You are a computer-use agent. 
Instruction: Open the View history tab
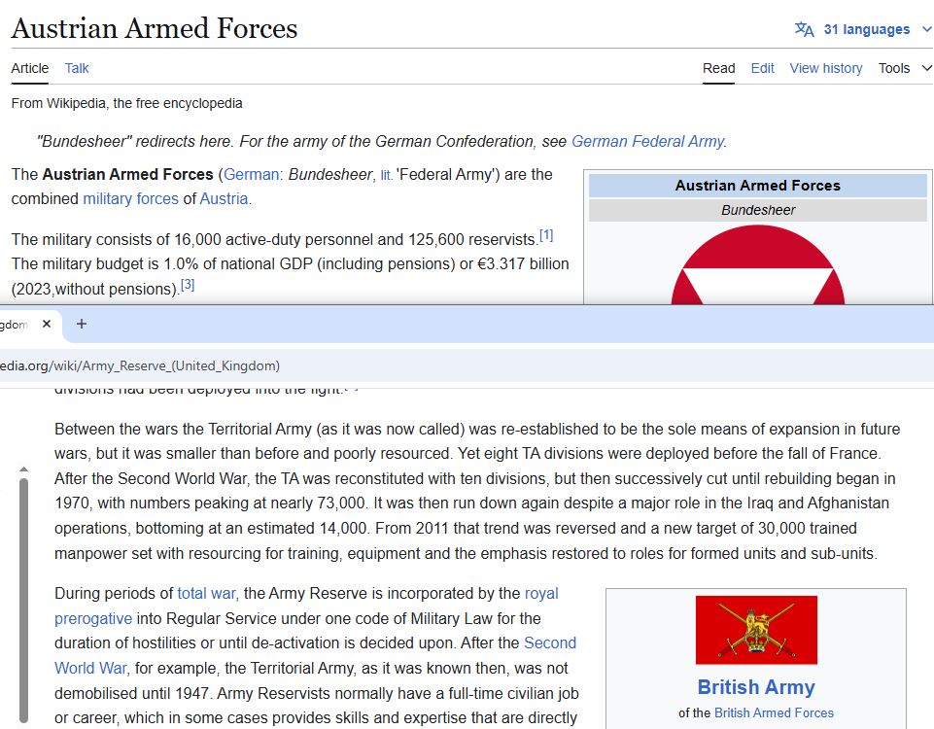[x=826, y=68]
